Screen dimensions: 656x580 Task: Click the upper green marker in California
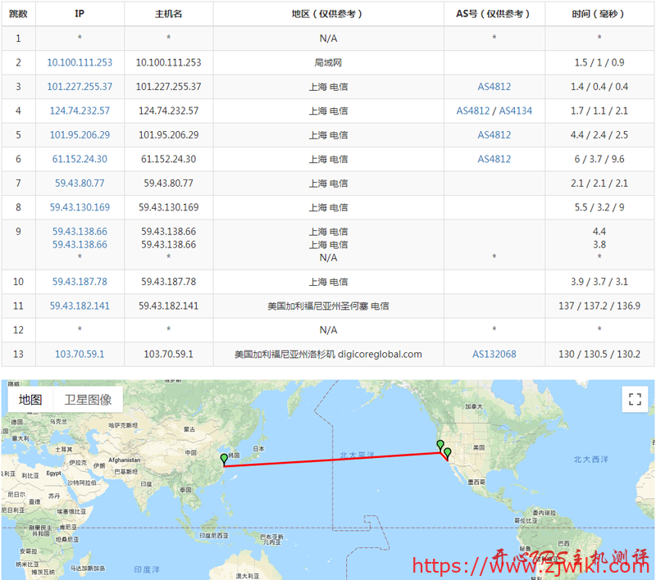coord(440,446)
